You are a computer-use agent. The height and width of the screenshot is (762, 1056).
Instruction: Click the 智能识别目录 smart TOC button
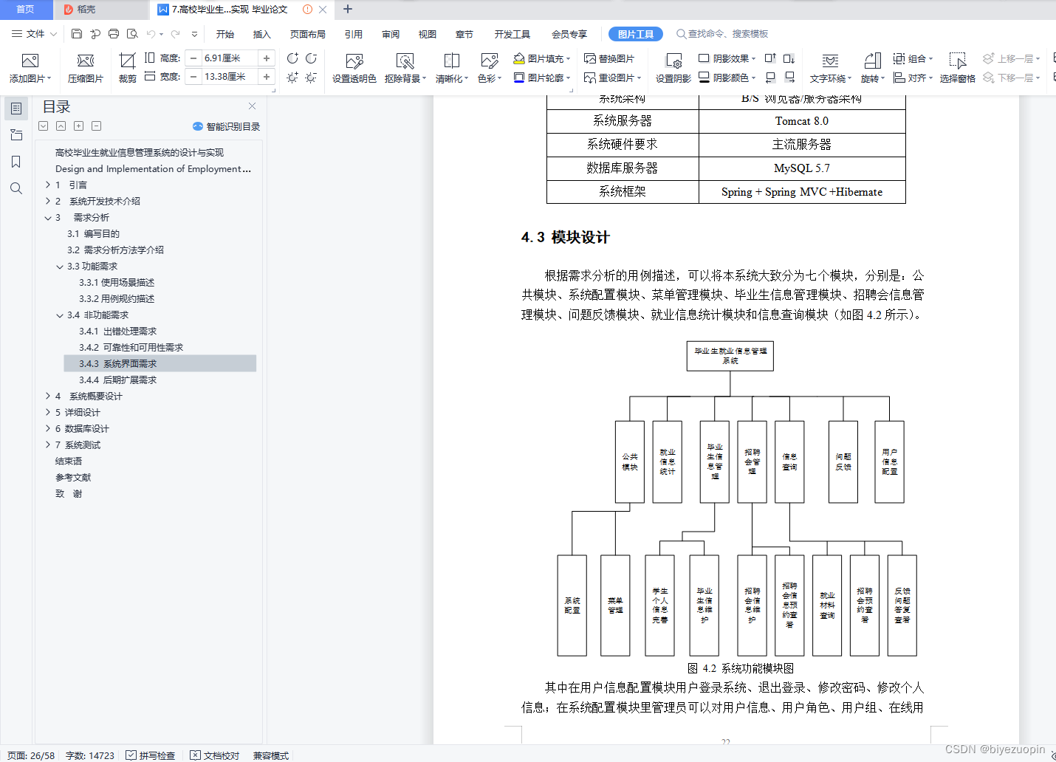pyautogui.click(x=226, y=126)
